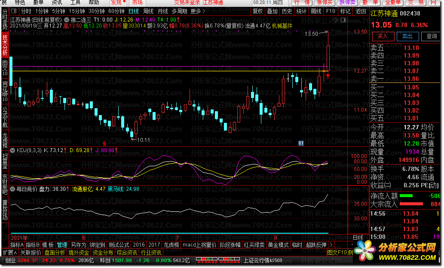The width and height of the screenshot is (444, 268).
Task: Click the panel layout icon beside 分时
Action: coord(14,11)
